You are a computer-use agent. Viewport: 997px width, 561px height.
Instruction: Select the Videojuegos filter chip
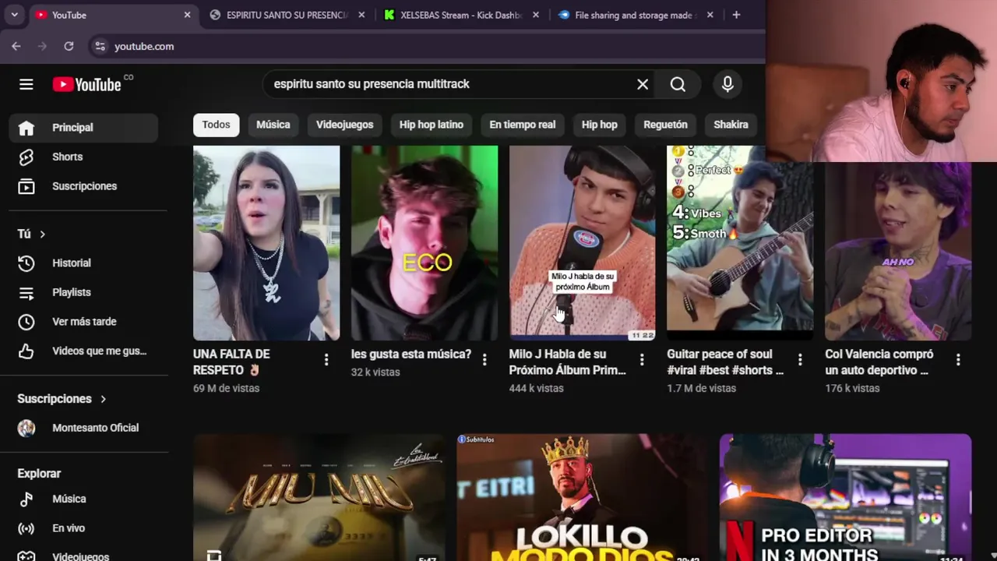345,125
